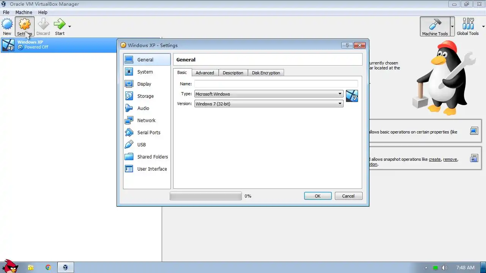Open file explorer from the taskbar

pyautogui.click(x=31, y=267)
